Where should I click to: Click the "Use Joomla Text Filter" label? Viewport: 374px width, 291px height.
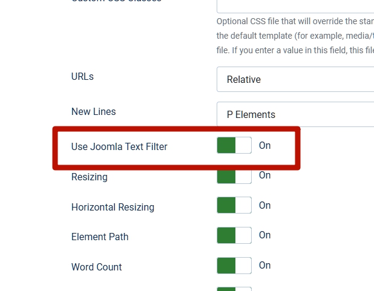[119, 146]
